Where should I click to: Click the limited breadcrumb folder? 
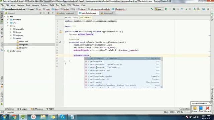click(65, 9)
